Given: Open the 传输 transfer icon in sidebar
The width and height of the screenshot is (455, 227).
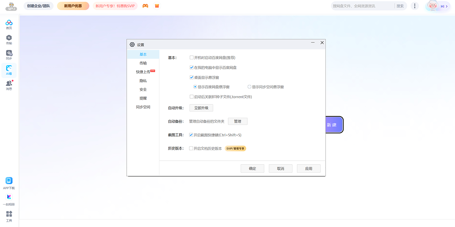Looking at the screenshot, I should pos(9,38).
